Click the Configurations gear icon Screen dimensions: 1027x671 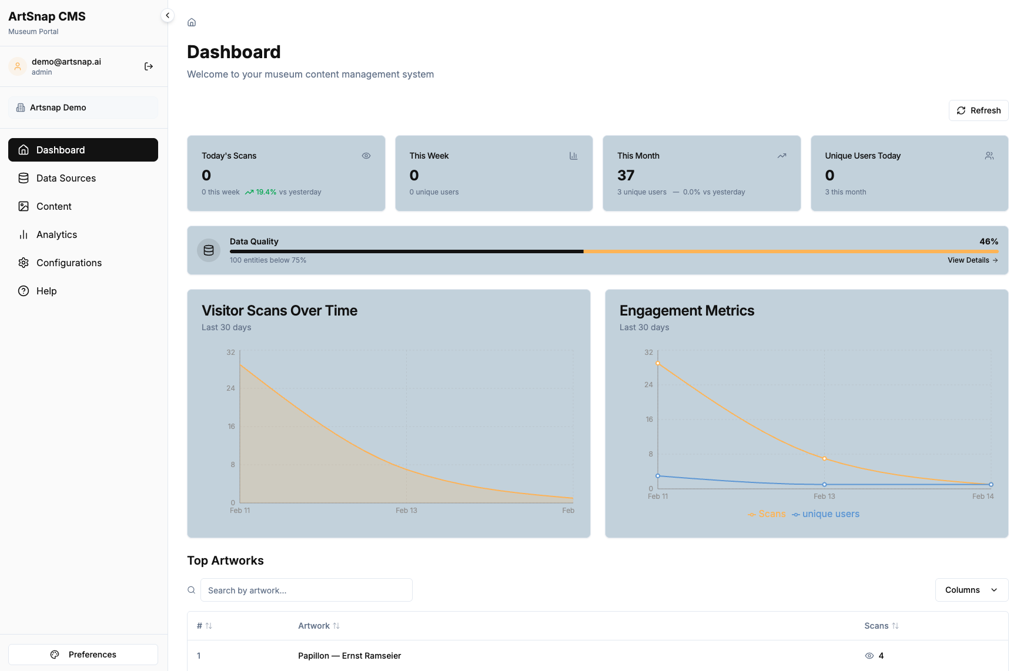pos(23,263)
